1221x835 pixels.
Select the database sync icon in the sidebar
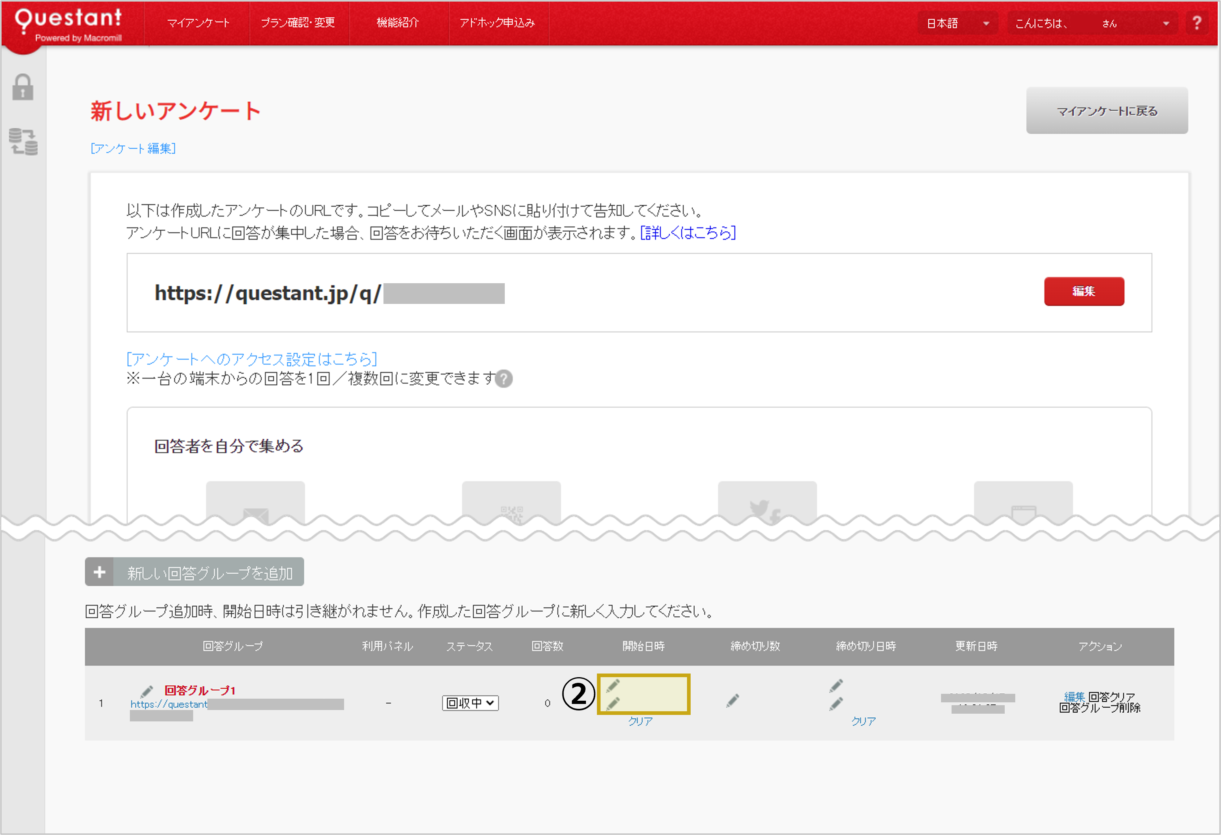23,141
